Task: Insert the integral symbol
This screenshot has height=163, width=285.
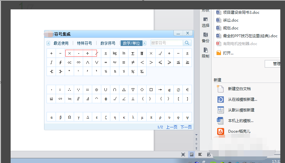Action: [51, 62]
